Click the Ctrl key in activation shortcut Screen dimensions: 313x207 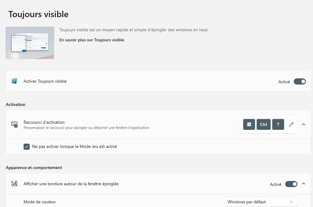point(263,124)
